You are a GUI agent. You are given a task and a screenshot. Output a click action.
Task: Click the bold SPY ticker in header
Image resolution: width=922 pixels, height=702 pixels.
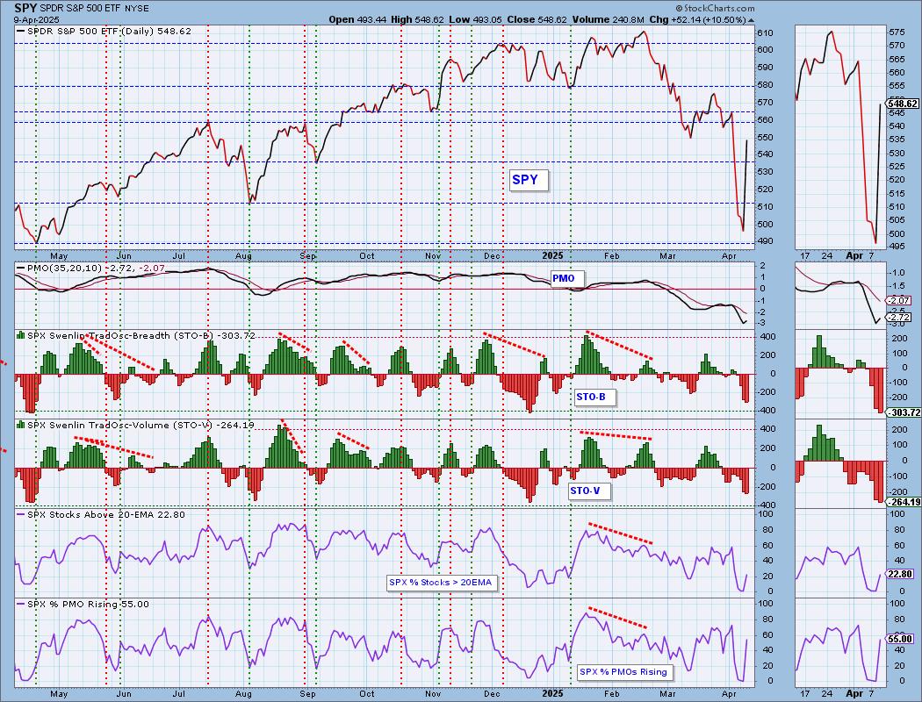pyautogui.click(x=25, y=8)
